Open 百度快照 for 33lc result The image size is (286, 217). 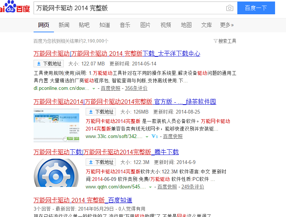pyautogui.click(x=173, y=136)
